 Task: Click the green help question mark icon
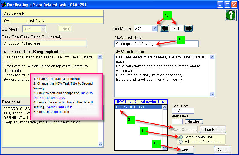230,15
